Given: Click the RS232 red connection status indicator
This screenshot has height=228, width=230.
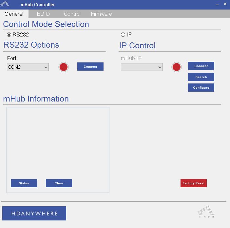Looking at the screenshot, I should point(64,67).
